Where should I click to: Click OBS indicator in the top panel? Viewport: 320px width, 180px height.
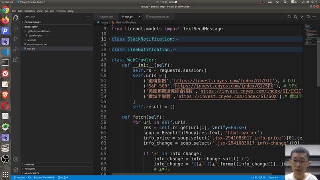point(262,2)
